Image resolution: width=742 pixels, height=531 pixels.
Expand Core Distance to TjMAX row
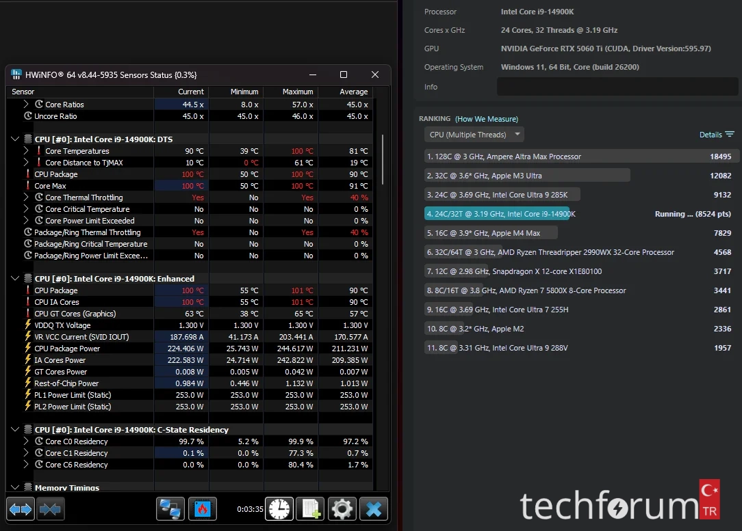point(26,163)
